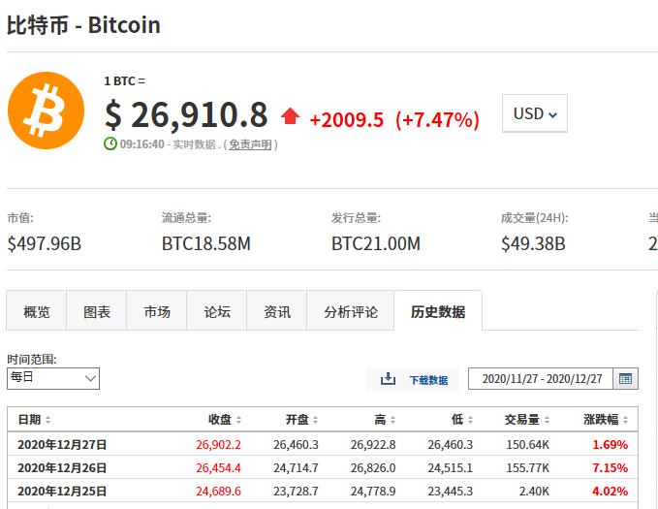
Task: Click the download icon next to 下载数据
Action: click(x=389, y=379)
